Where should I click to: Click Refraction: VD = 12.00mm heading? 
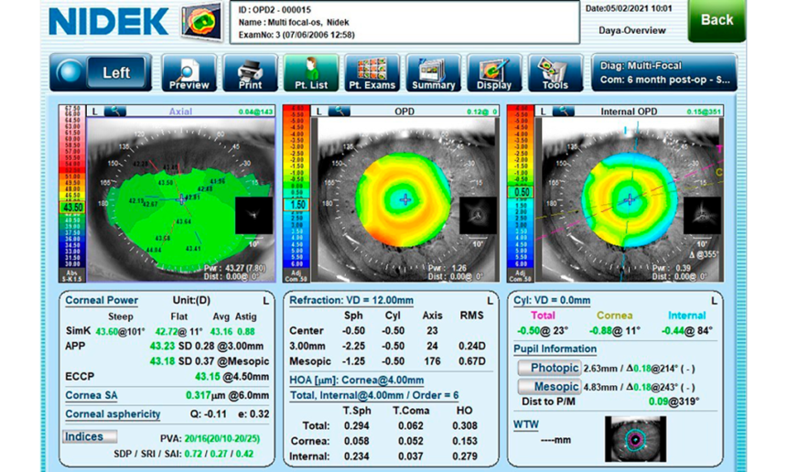(x=351, y=300)
